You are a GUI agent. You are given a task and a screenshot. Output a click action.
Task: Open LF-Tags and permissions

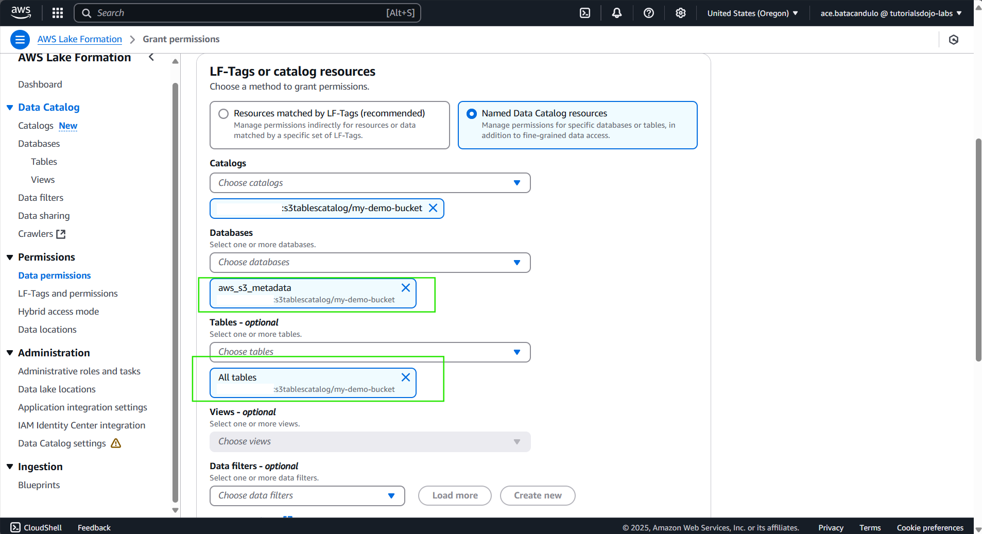pyautogui.click(x=68, y=294)
